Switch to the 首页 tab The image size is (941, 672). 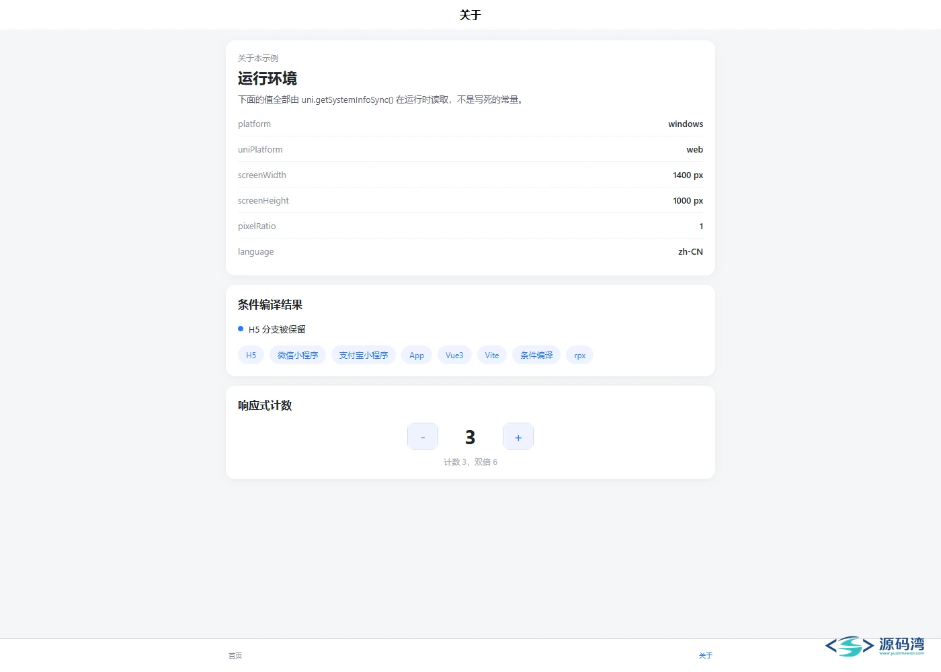235,655
